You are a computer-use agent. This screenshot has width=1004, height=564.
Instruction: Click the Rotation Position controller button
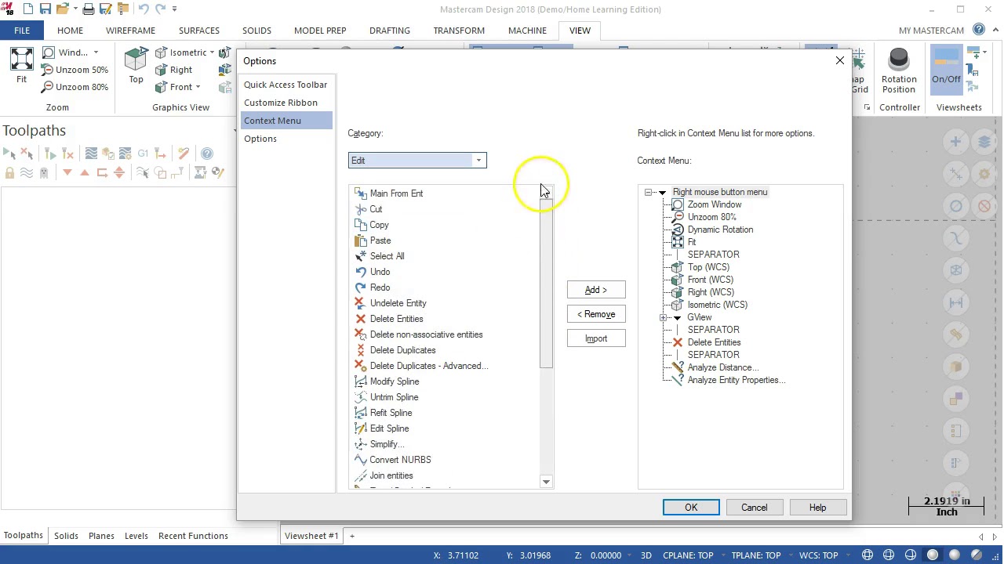click(899, 71)
